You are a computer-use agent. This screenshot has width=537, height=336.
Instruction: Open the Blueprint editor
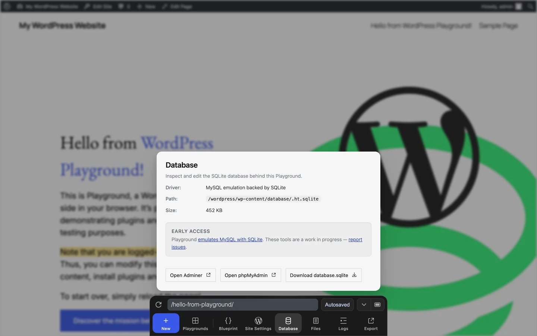(228, 323)
